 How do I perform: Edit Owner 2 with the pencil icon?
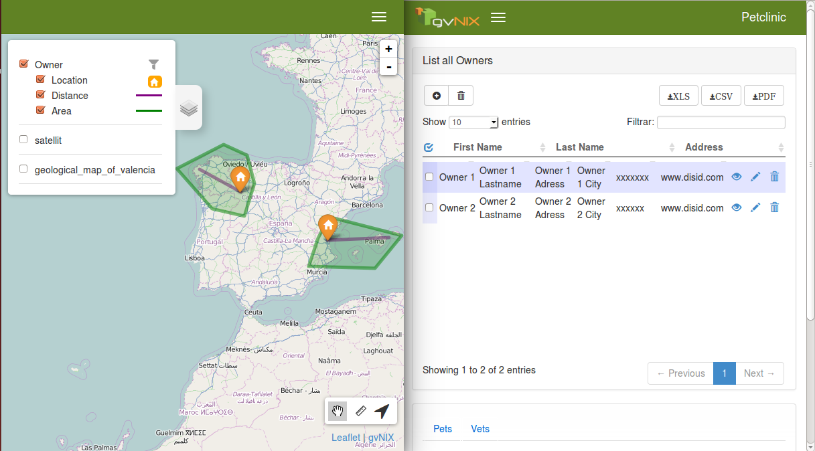[755, 207]
